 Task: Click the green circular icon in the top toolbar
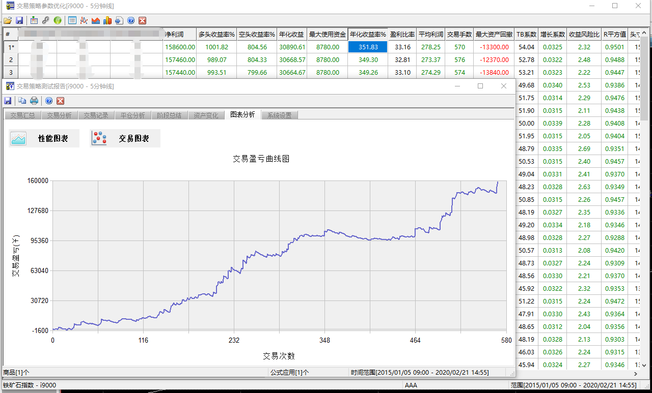tap(58, 20)
